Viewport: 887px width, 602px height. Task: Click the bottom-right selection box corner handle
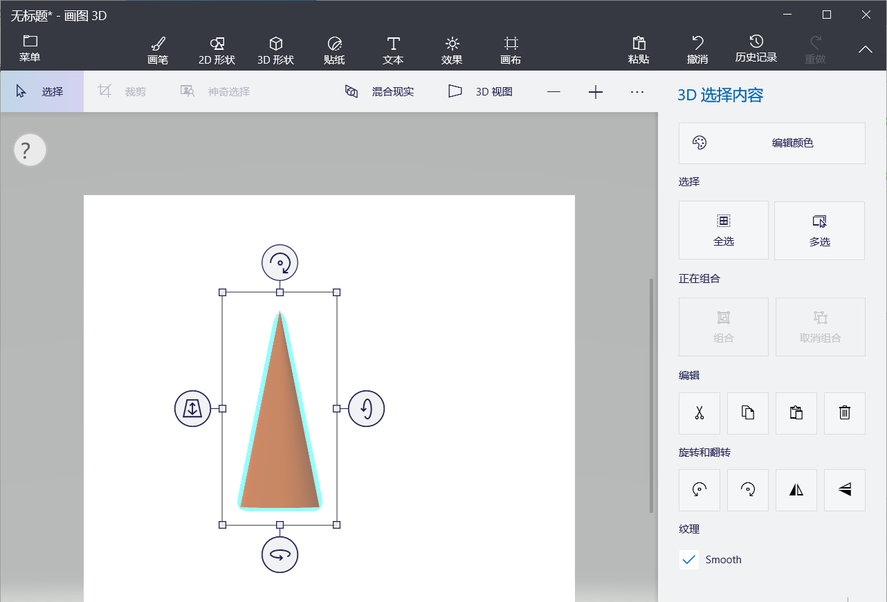[x=337, y=525]
